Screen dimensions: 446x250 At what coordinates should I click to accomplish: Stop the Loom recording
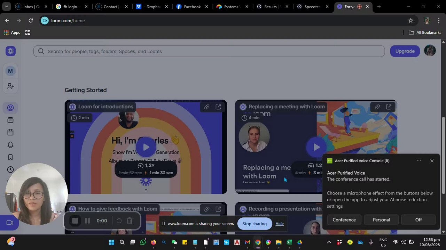pyautogui.click(x=75, y=220)
